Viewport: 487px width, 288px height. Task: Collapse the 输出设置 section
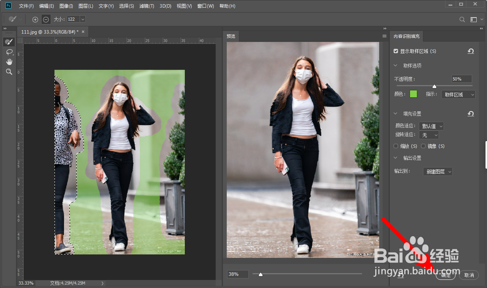[x=396, y=158]
